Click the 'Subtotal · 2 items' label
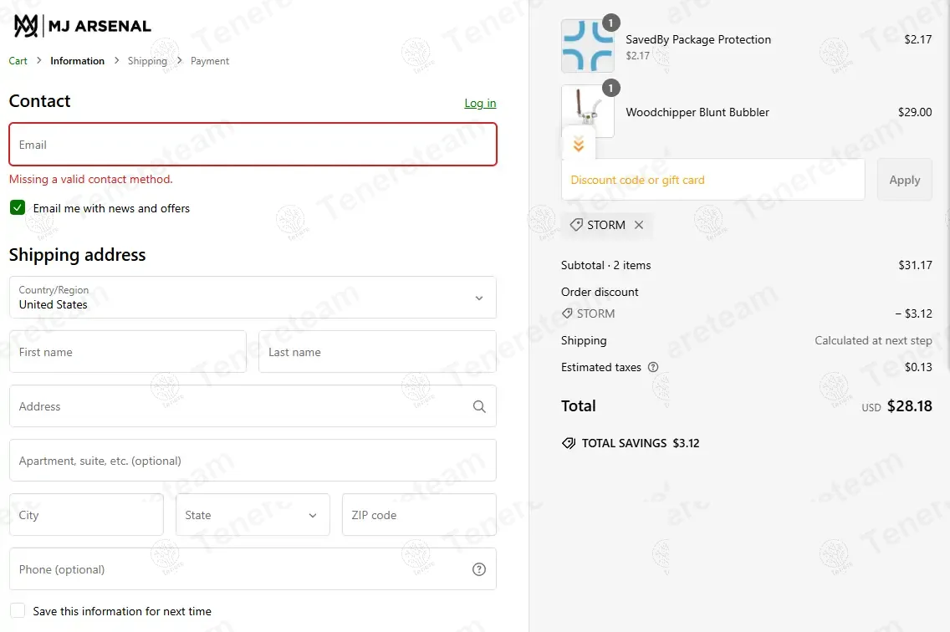Screen dimensions: 950x632 click(605, 265)
